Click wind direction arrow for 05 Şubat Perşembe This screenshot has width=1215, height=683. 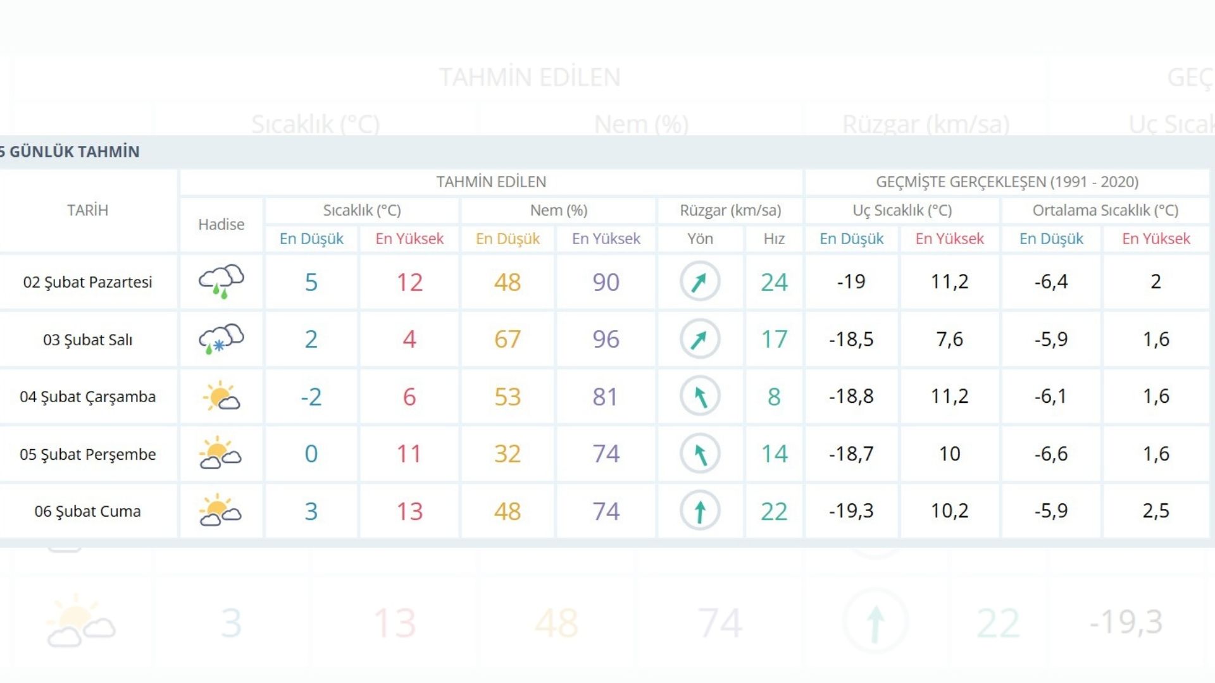[700, 453]
